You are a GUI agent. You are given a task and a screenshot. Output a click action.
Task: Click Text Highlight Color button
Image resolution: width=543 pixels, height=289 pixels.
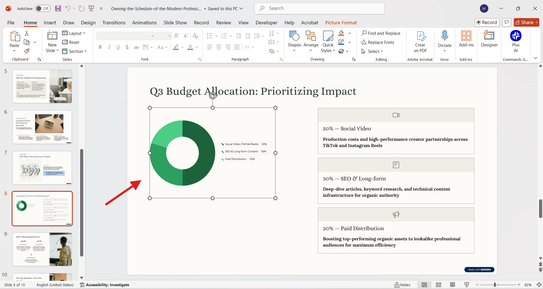pos(176,47)
